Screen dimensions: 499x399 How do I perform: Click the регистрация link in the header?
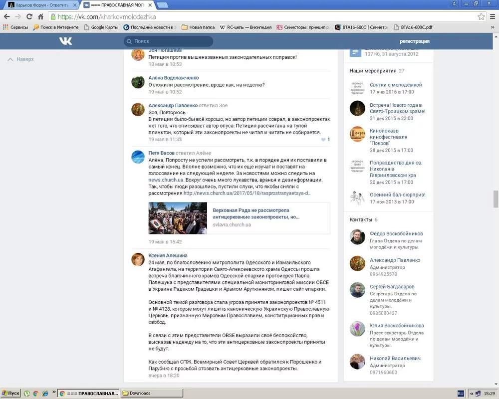[415, 41]
